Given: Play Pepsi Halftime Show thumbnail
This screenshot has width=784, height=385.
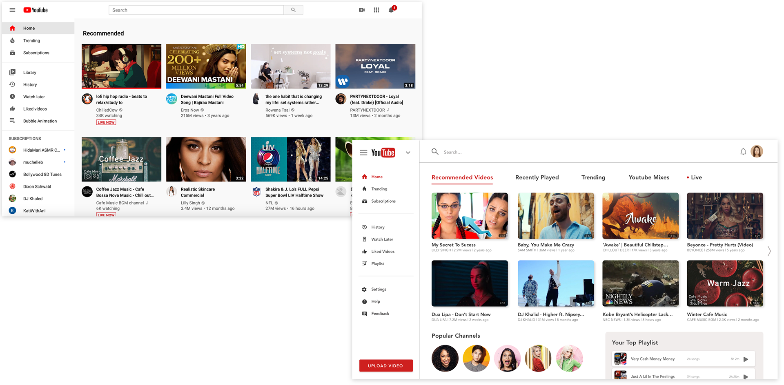Looking at the screenshot, I should pos(291,159).
